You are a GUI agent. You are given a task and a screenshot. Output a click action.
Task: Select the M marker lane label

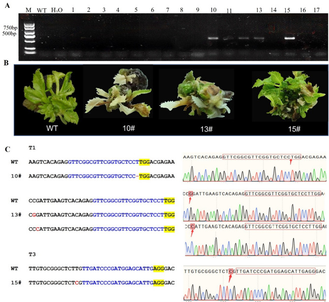[x=29, y=10]
